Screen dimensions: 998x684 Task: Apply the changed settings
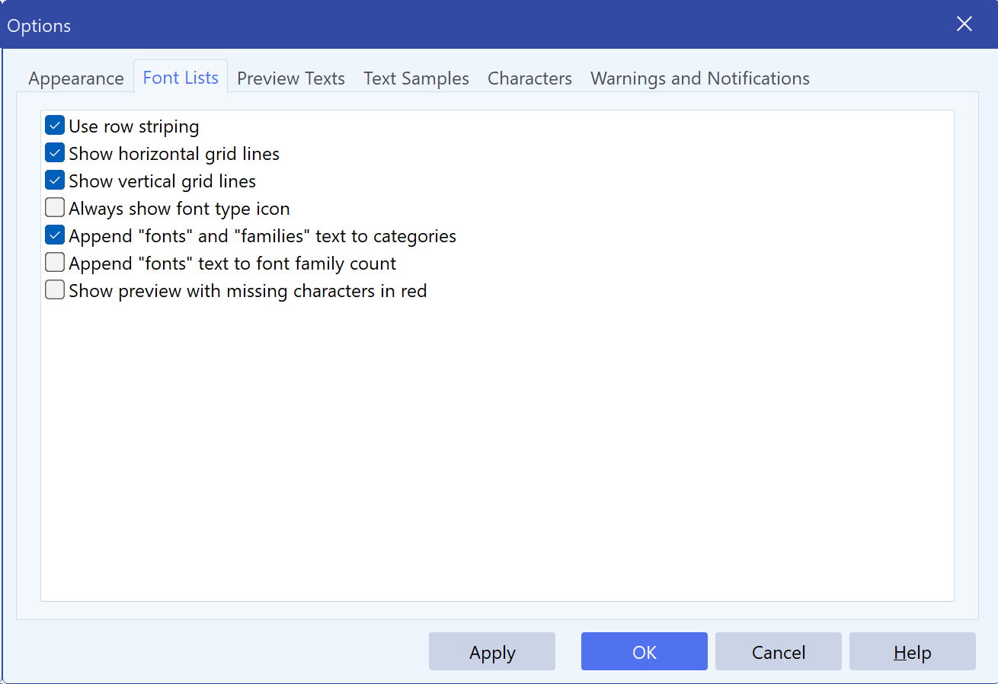(x=491, y=652)
